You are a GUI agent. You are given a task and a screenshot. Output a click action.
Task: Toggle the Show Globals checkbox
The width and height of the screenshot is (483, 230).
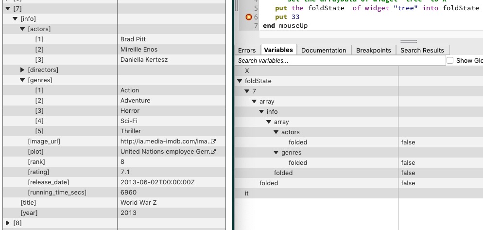click(x=450, y=61)
